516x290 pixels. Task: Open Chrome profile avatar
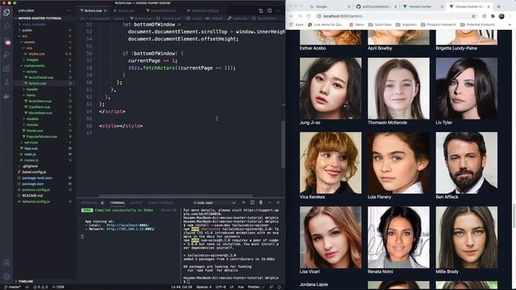[x=501, y=16]
